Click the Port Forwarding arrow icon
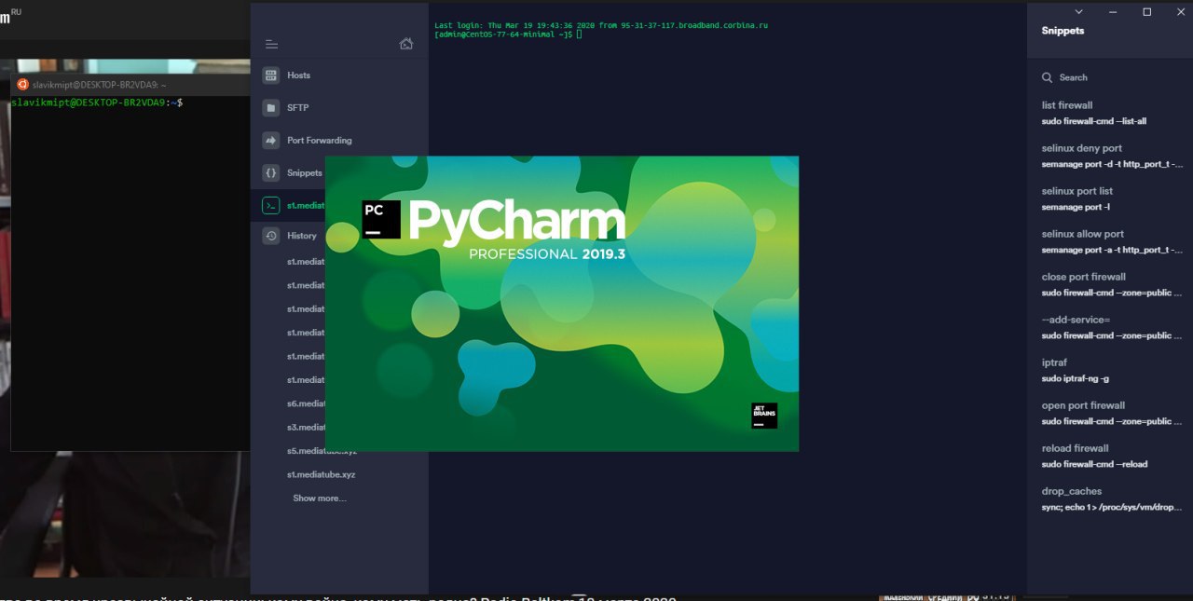The image size is (1193, 601). (x=270, y=141)
